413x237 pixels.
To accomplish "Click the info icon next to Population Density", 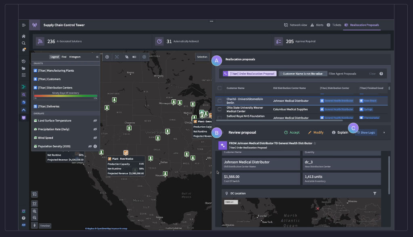I will click(x=95, y=146).
